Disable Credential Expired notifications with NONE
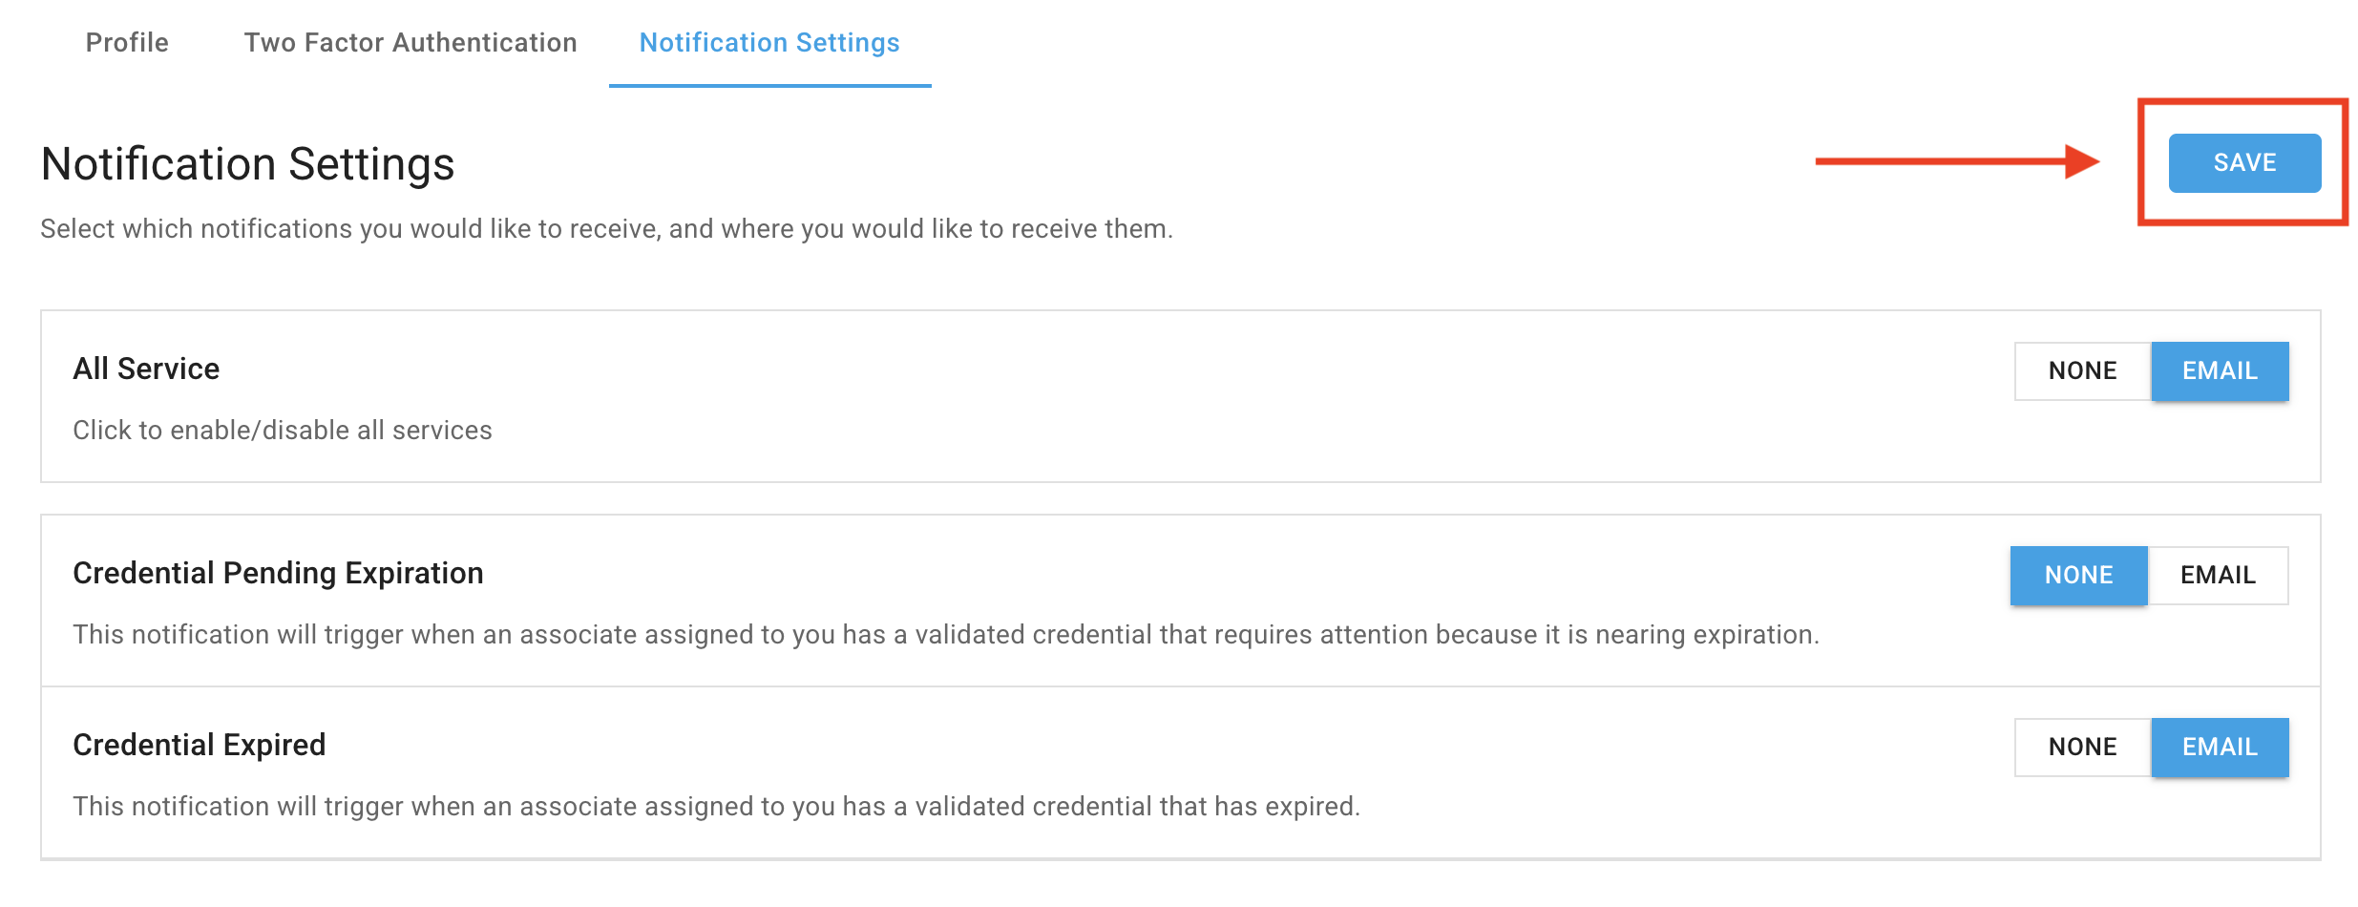Viewport: 2358px width, 907px height. (2081, 747)
